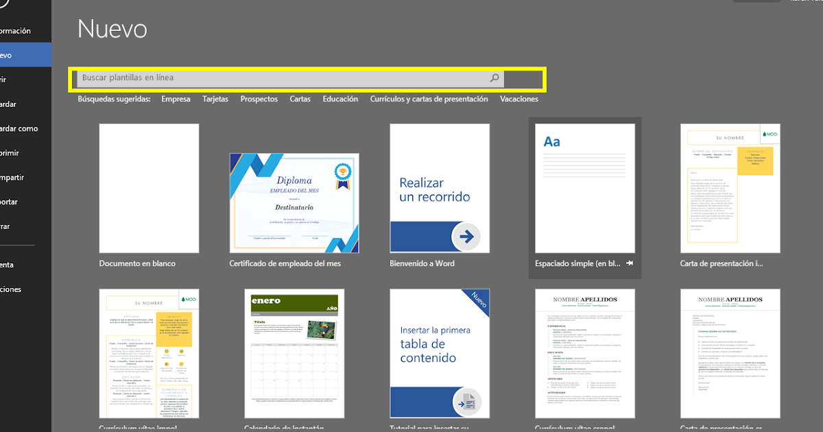
Task: Open "Currículos y cartas de presentación" suggestions
Action: point(429,99)
